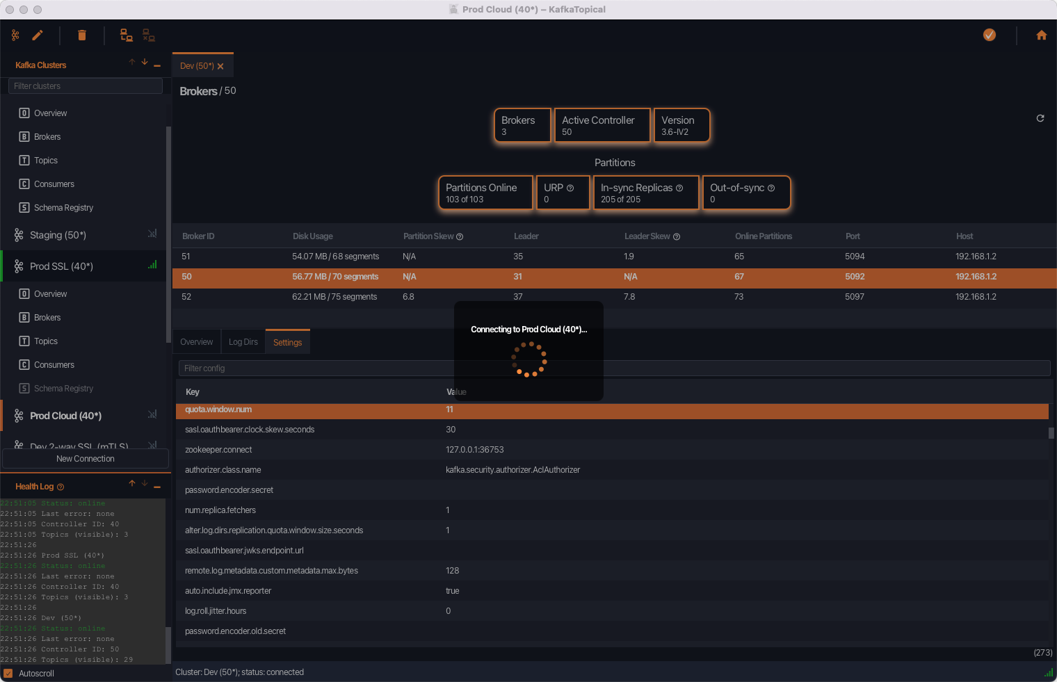Click Prod Cloud (40*) signal icon
The image size is (1057, 682).
(152, 414)
